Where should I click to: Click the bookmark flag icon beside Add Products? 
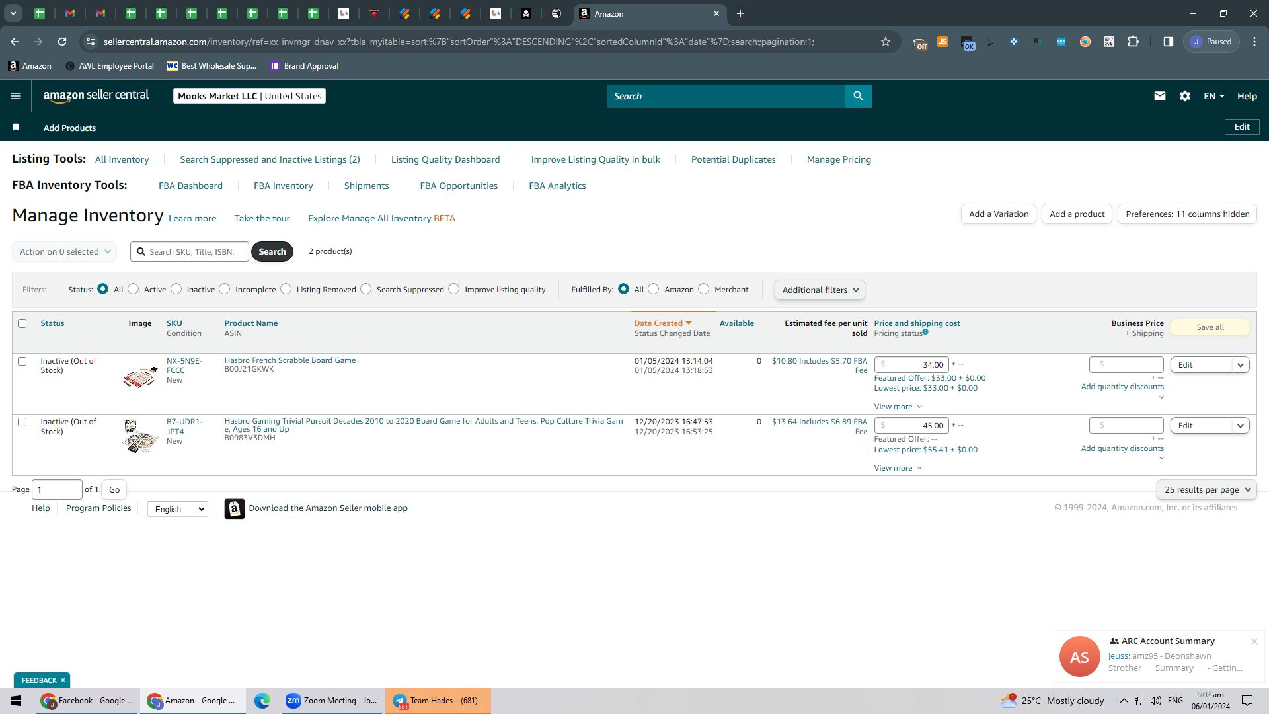pos(16,127)
